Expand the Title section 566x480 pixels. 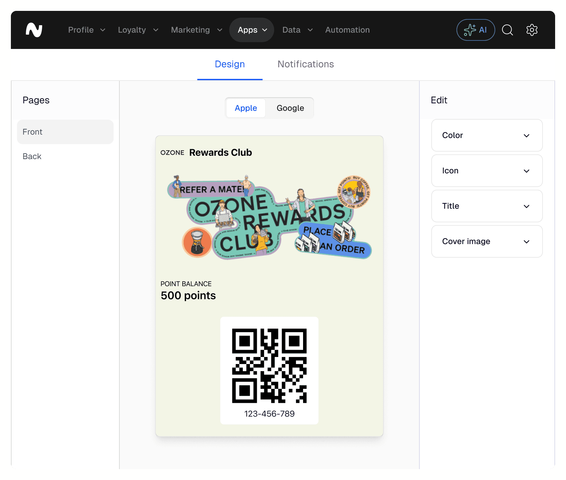coord(487,206)
